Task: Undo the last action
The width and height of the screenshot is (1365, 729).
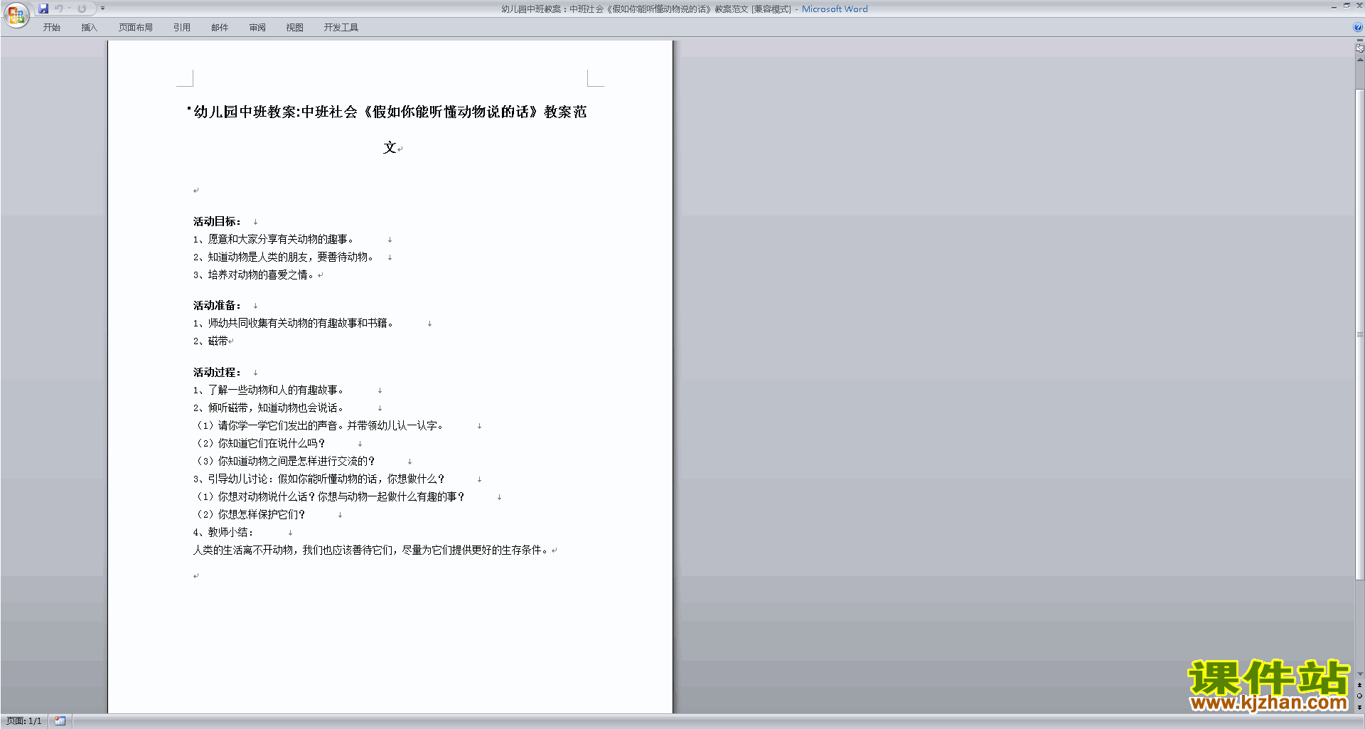Action: tap(59, 9)
